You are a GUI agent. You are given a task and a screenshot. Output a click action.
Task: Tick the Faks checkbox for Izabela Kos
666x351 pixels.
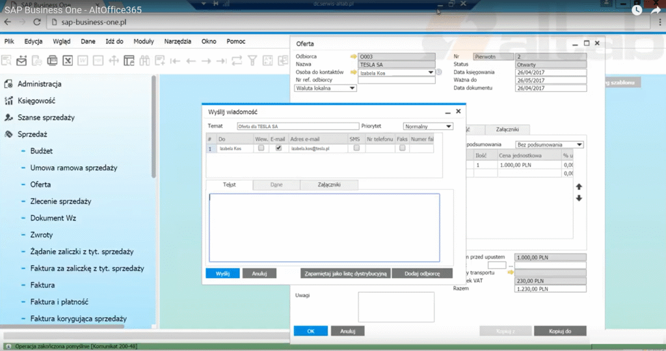click(402, 148)
